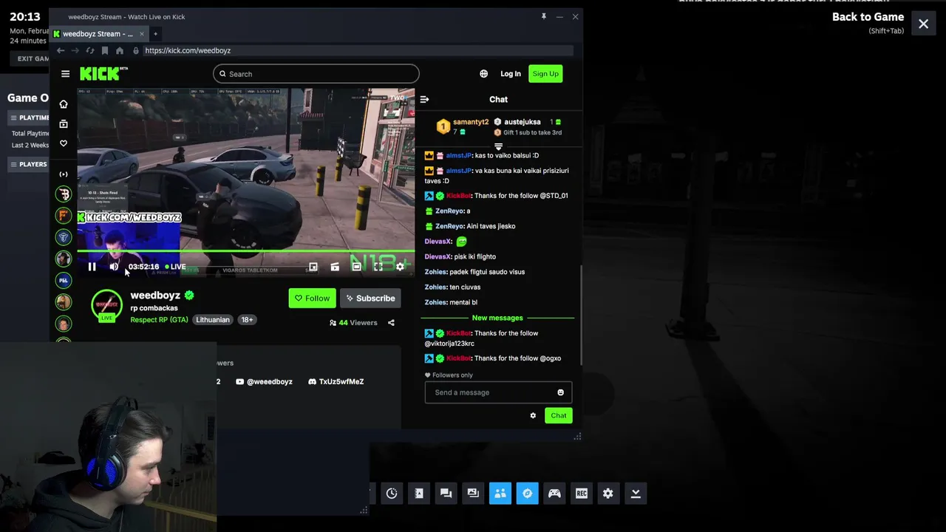Open the Respect RP (GTA) category link
946x532 pixels.
point(159,320)
